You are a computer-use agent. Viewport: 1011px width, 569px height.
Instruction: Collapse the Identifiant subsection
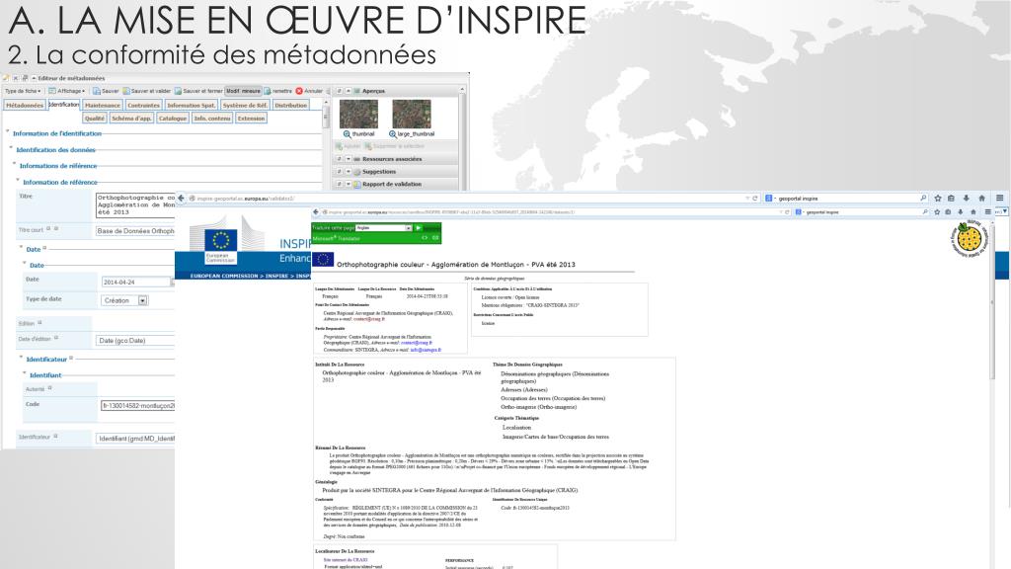[25, 373]
